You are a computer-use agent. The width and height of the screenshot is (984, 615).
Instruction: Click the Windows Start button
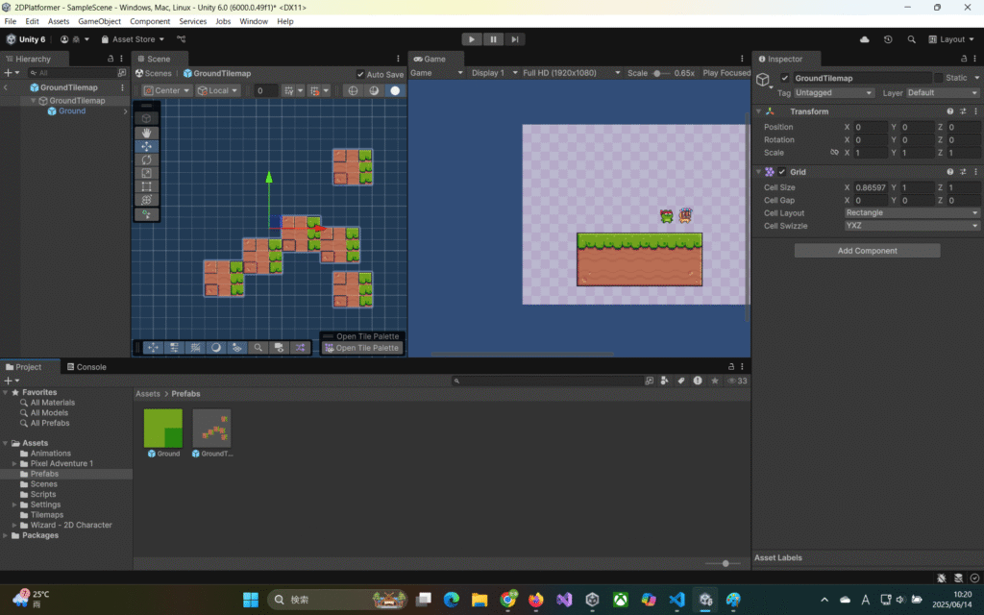pos(251,600)
